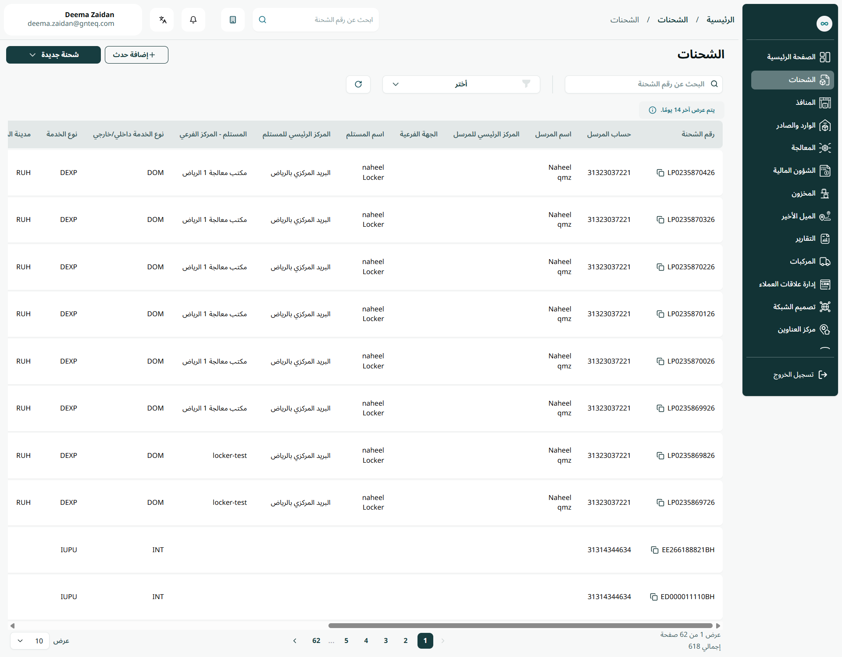Click the الرئيسية breadcrumb link

coord(720,20)
